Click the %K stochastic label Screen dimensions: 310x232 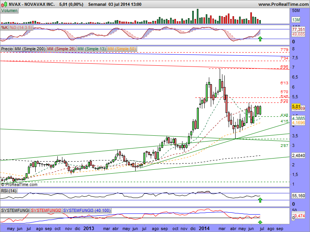pyautogui.click(x=5, y=27)
